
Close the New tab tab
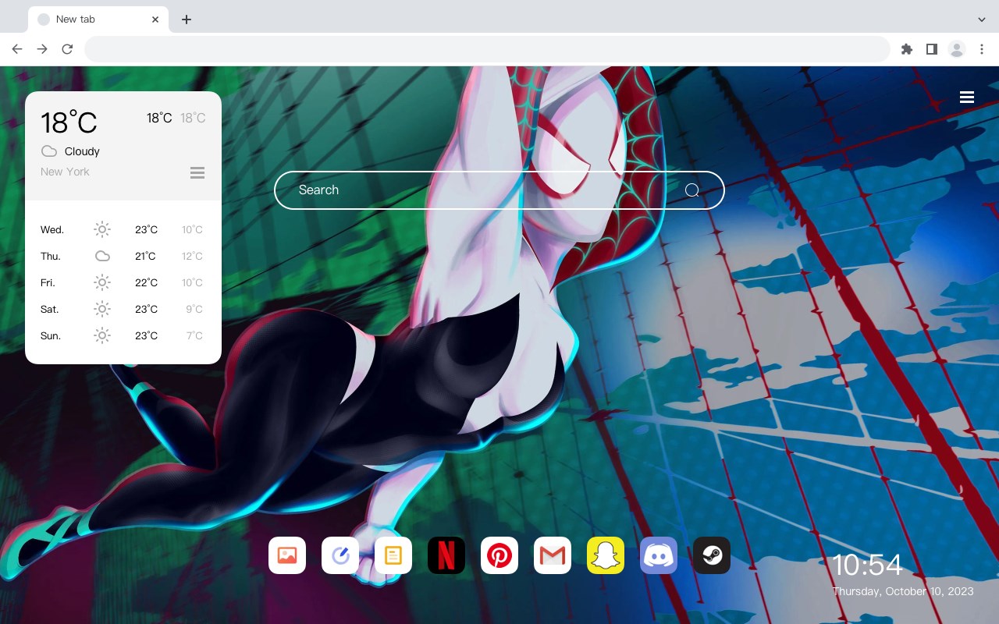pyautogui.click(x=156, y=19)
